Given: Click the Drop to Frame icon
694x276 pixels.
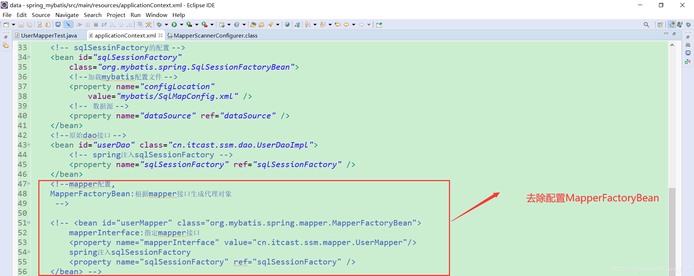Looking at the screenshot, I should point(140,25).
